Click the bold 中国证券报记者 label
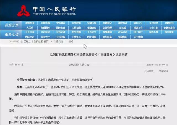Viewport: 177px width, 125px height. point(26,80)
